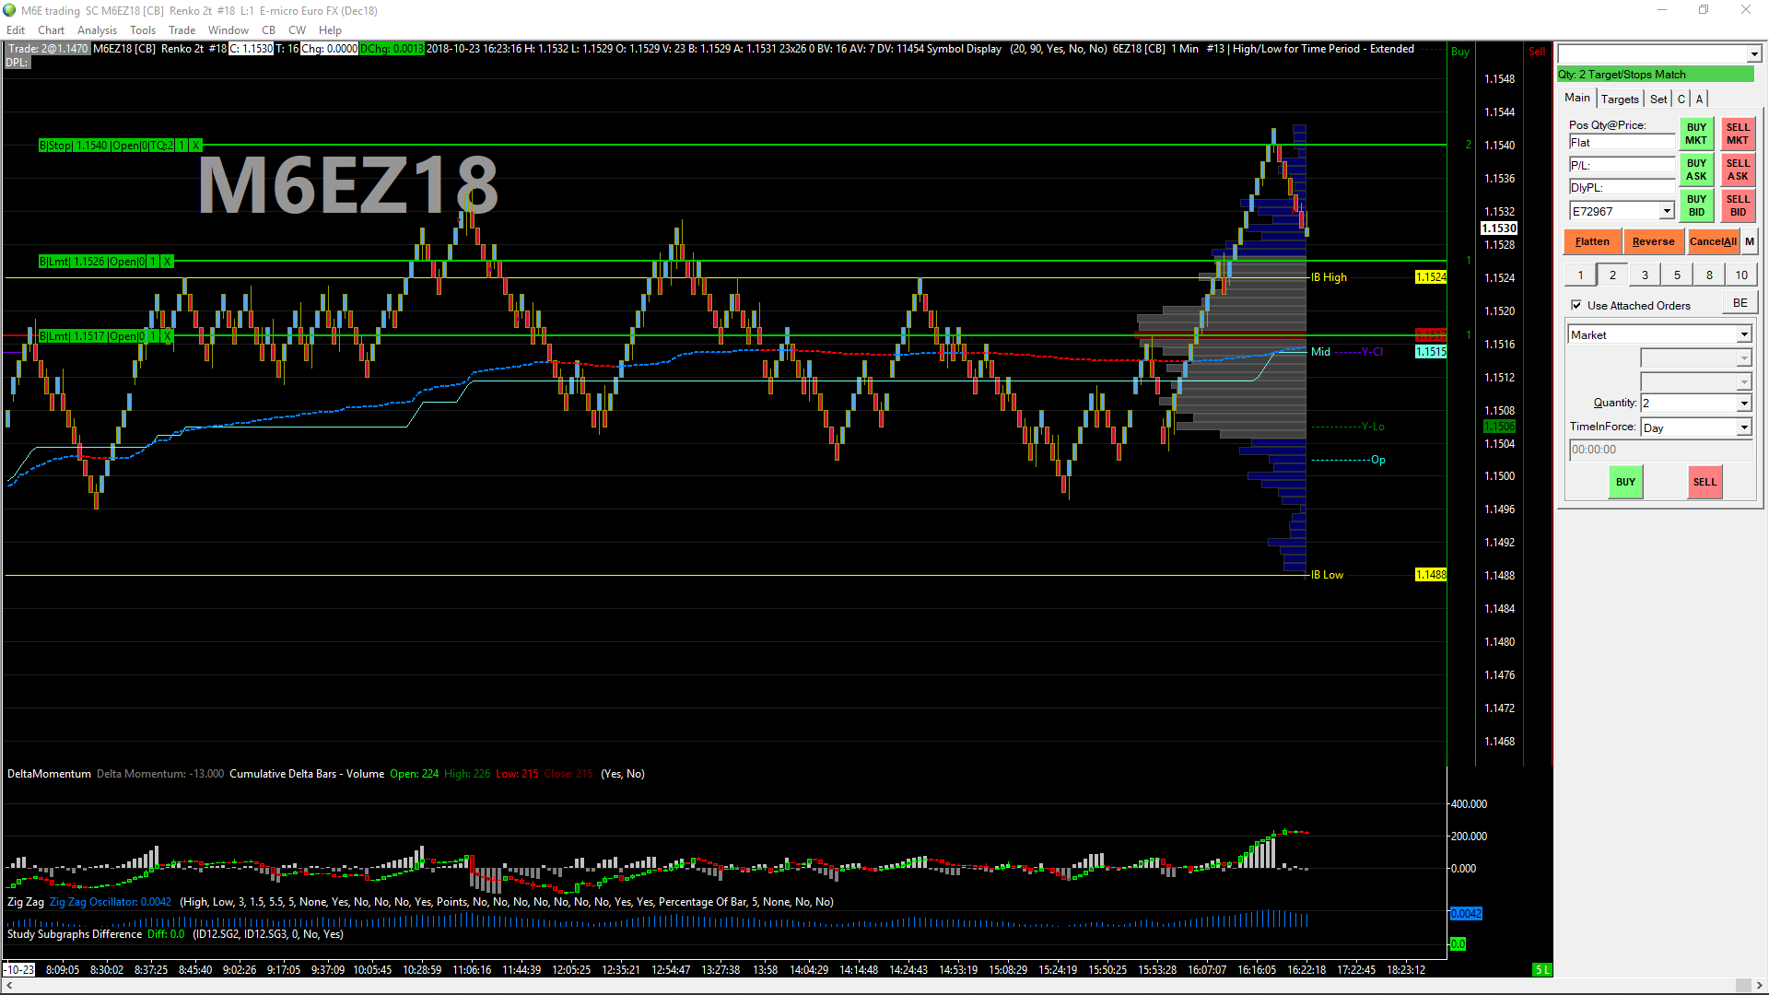Click the 5 L indicator in bottom right
1769x995 pixels.
[x=1541, y=969]
